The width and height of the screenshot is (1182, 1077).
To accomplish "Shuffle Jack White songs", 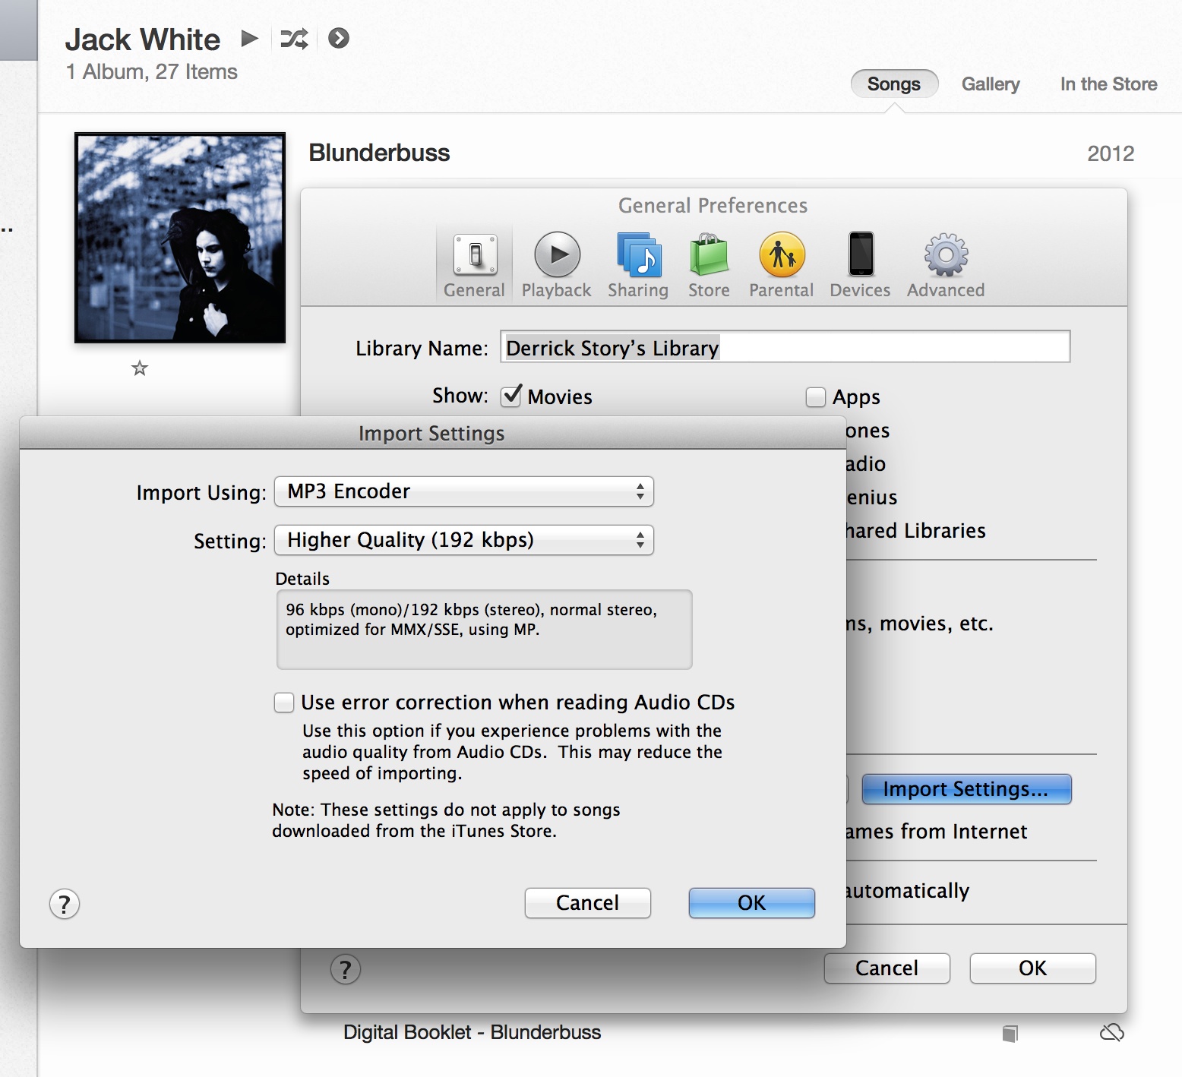I will 294,39.
